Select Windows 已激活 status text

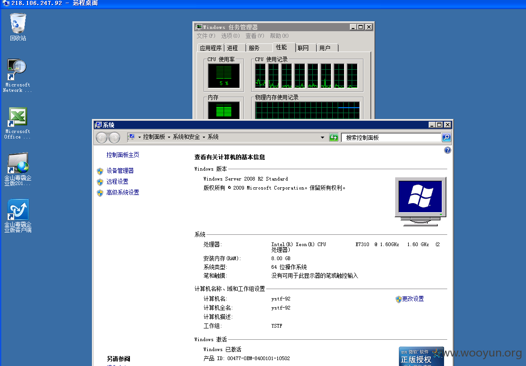(222, 349)
